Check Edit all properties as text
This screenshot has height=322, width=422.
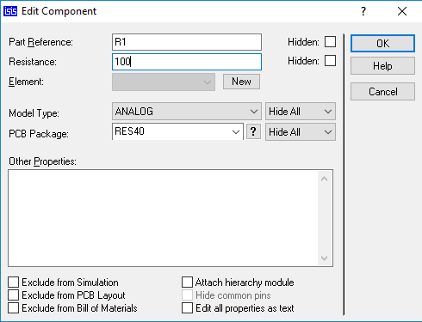(x=187, y=308)
